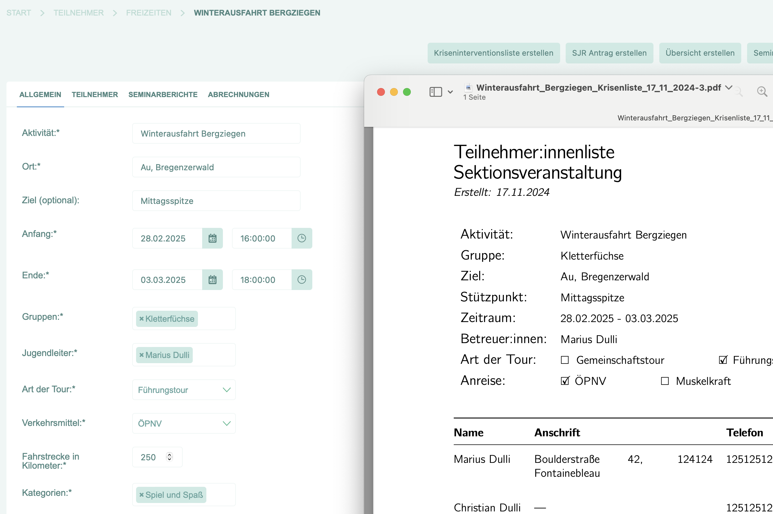Viewport: 773px width, 514px height.
Task: Expand the PDF file name title menu
Action: [728, 87]
